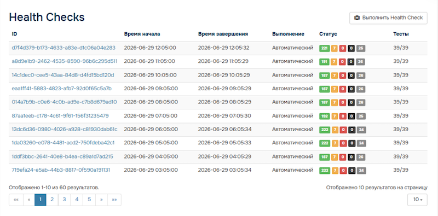Click gray 24 badge for 06:05:00 check
Image resolution: width=438 pixels, height=216 pixels.
pyautogui.click(x=361, y=130)
